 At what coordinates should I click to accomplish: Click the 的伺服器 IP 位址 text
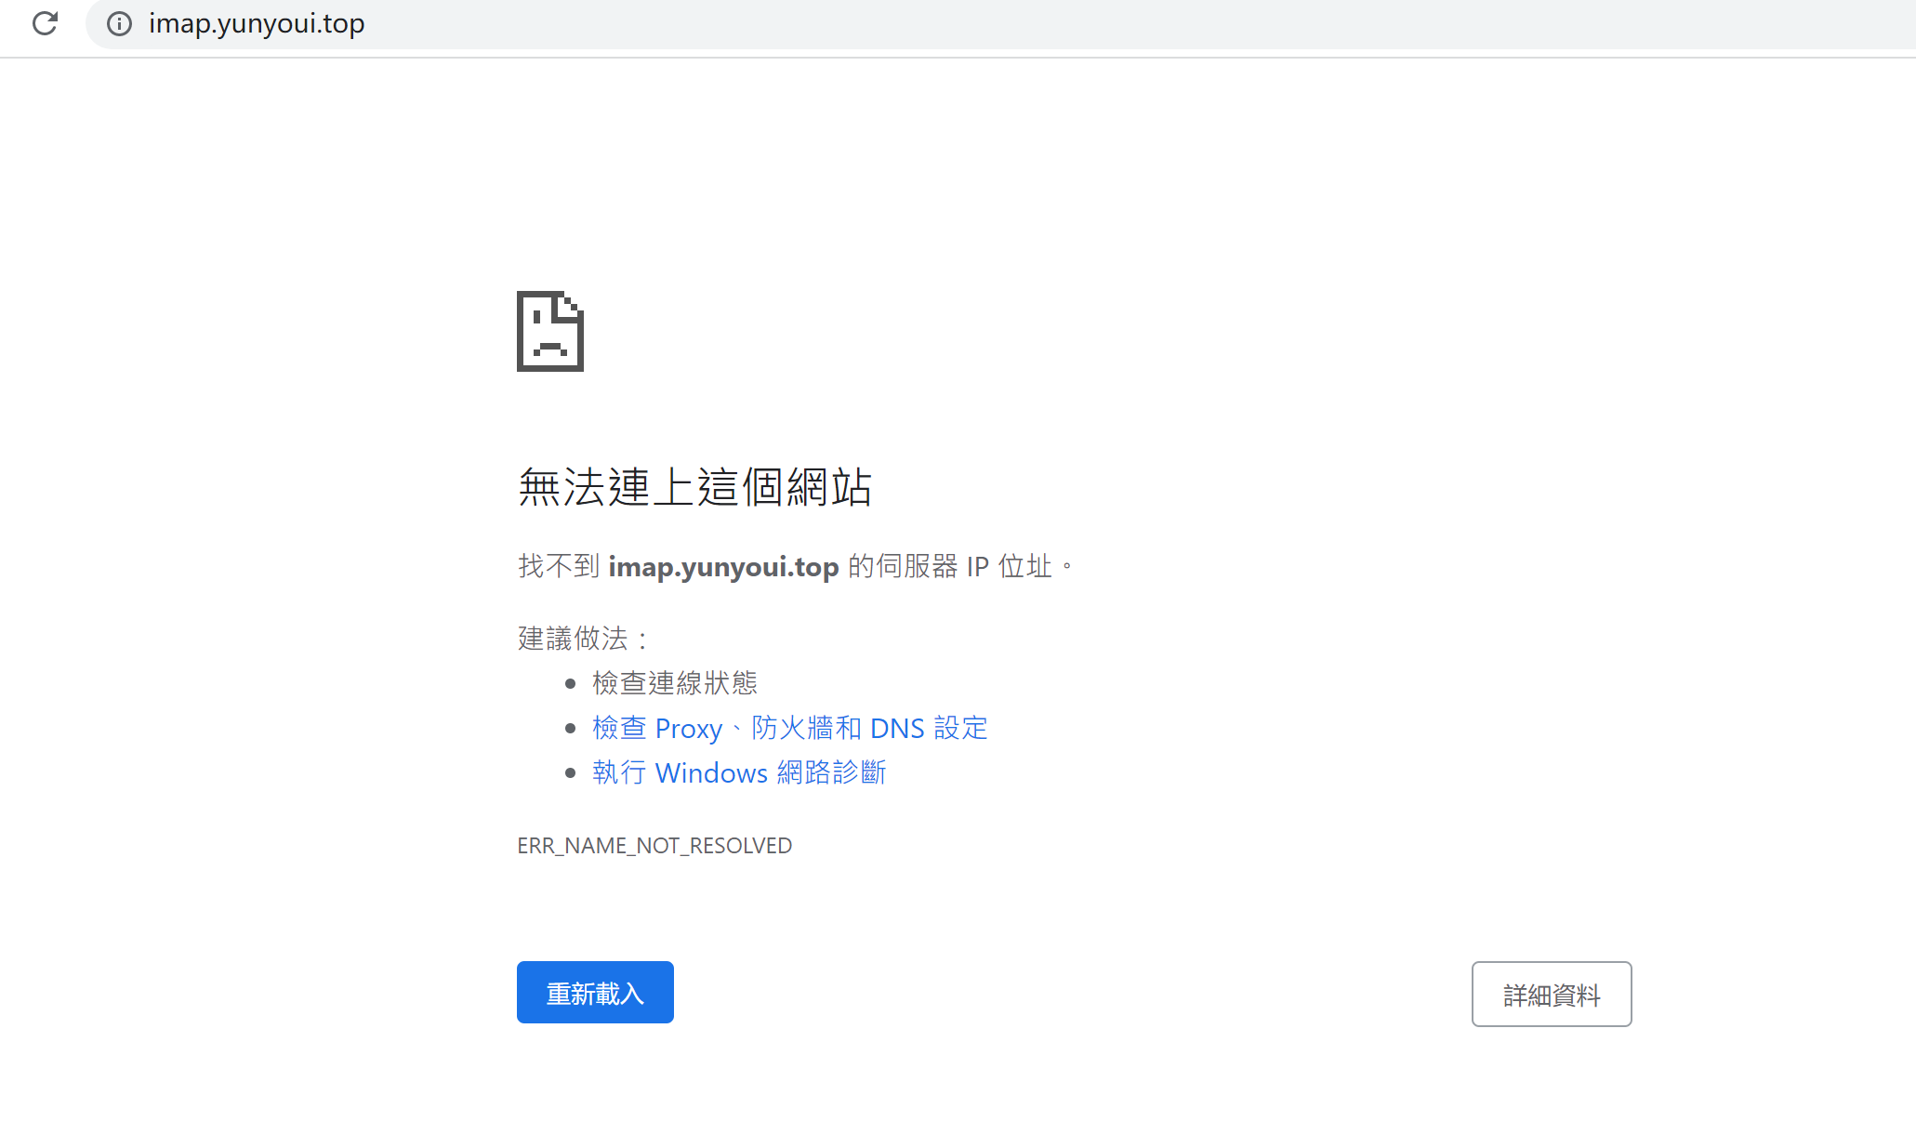tap(949, 566)
